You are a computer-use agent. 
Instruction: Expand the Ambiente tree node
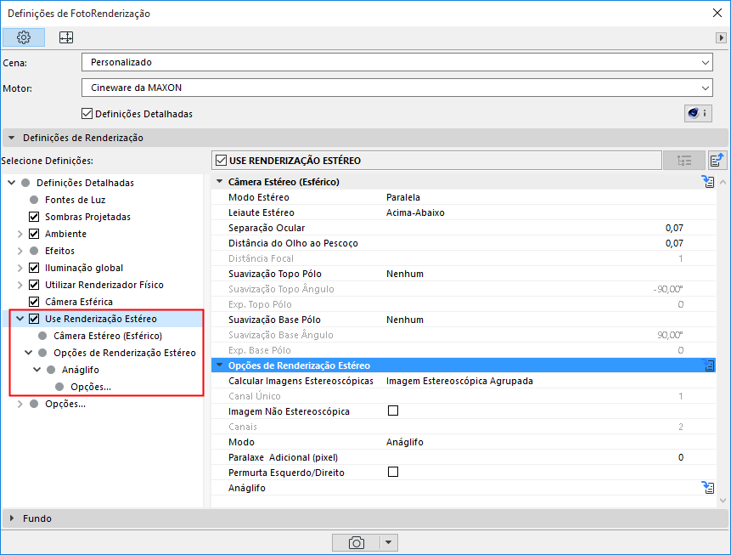click(x=20, y=234)
